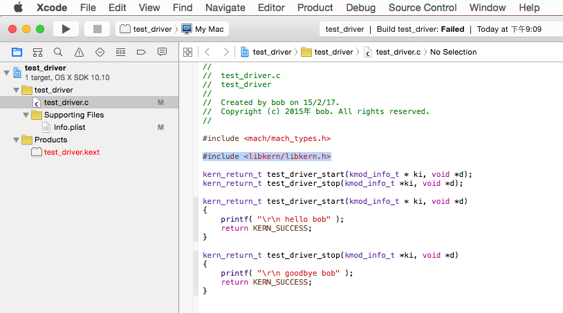Select the test_driver scheme in toolbar

[146, 29]
